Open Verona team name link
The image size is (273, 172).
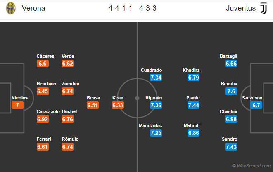(x=33, y=9)
